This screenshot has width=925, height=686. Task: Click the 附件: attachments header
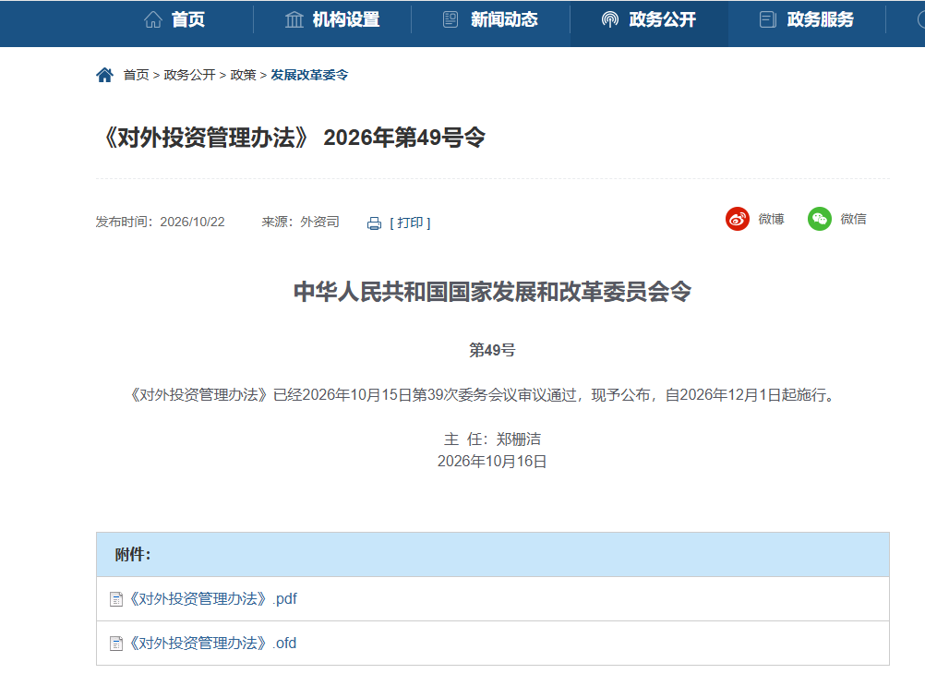pyautogui.click(x=133, y=555)
